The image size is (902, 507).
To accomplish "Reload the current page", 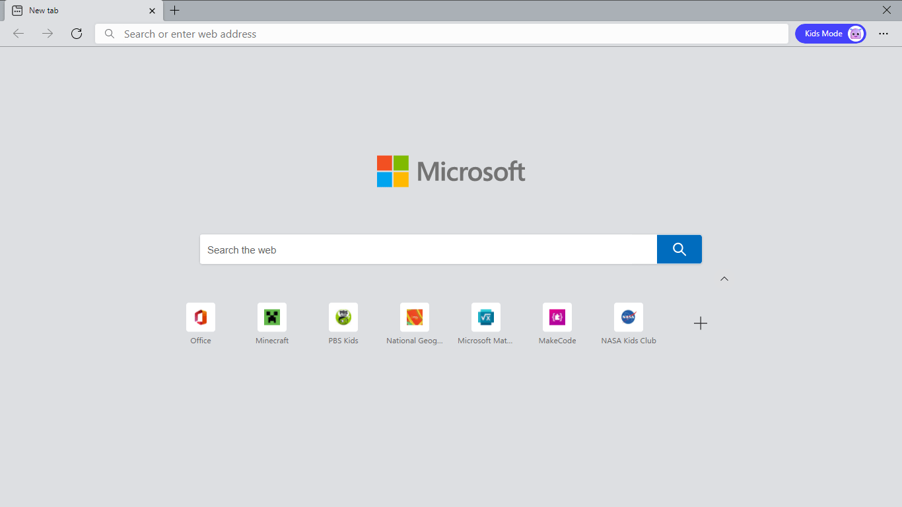I will point(76,33).
